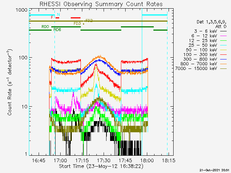Click the 17:00 time tick label
Screen dimensions: 231x173
click(x=60, y=160)
